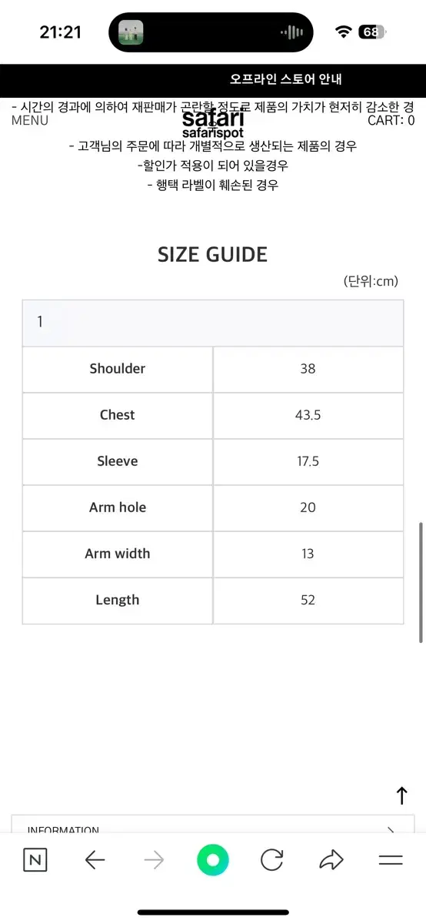The height and width of the screenshot is (924, 426).
Task: Open the INFORMATION accordion row
Action: click(213, 825)
